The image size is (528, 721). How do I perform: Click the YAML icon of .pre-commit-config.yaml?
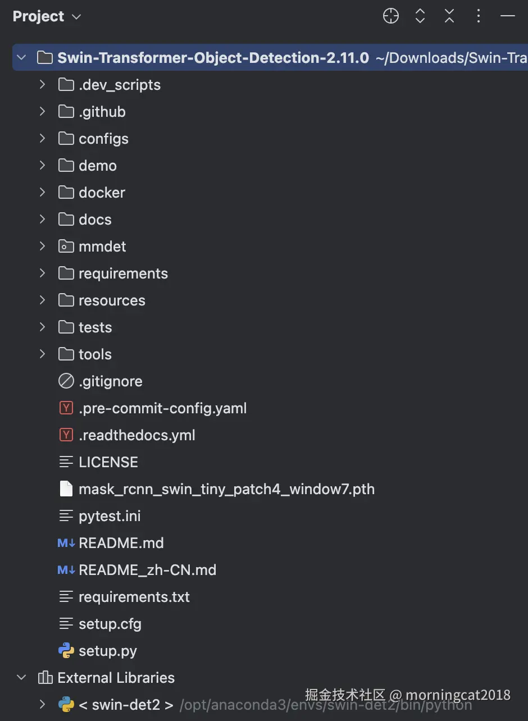point(66,408)
